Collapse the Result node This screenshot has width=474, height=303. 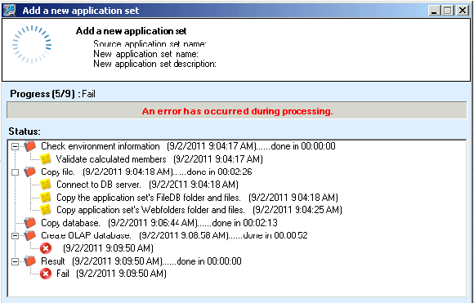coord(15,261)
